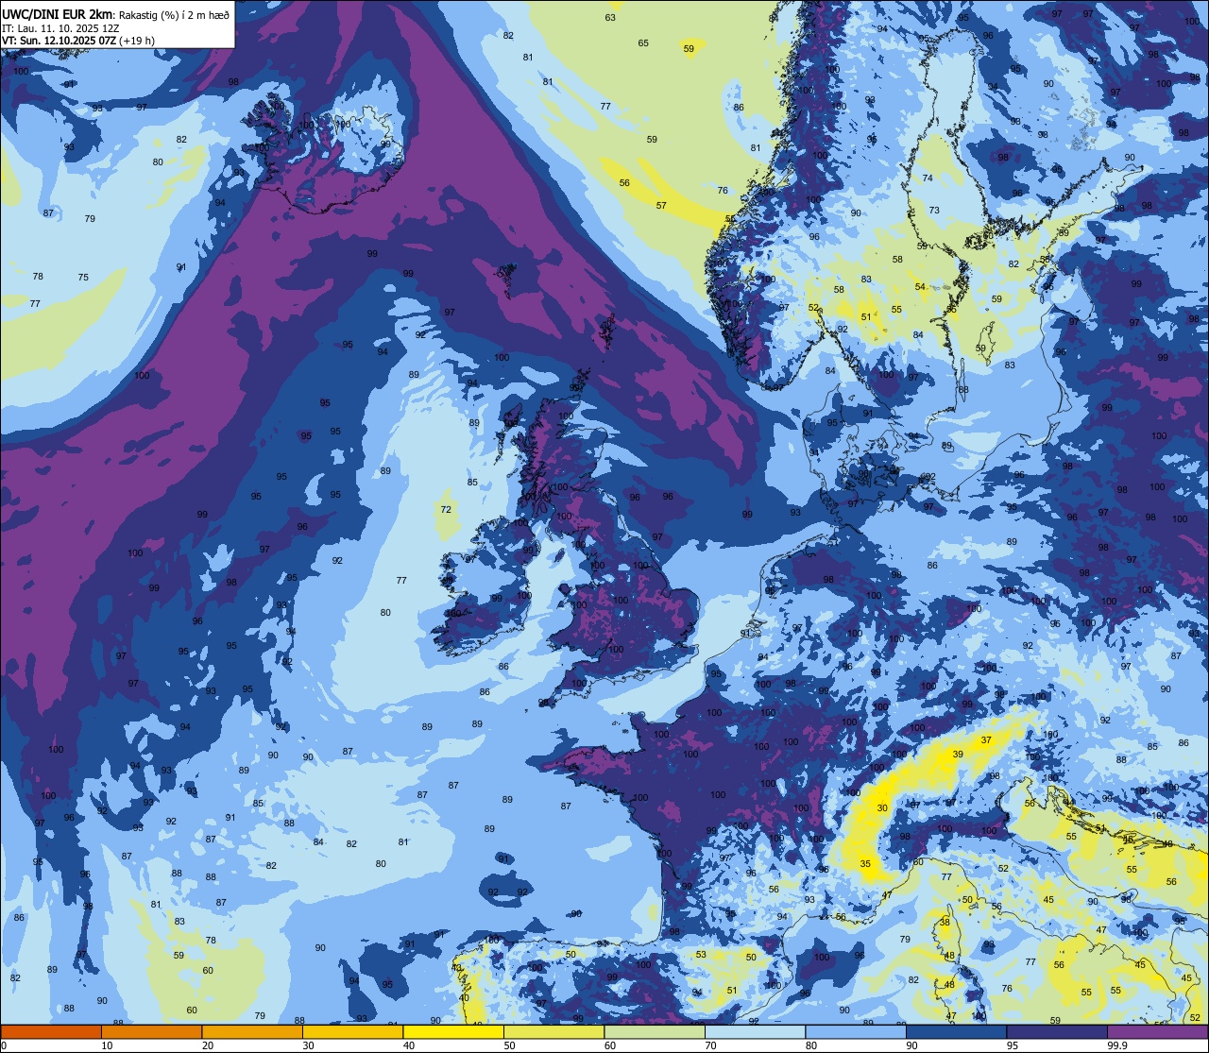Click the '74' value over Sweden
The height and width of the screenshot is (1053, 1209).
(x=928, y=178)
